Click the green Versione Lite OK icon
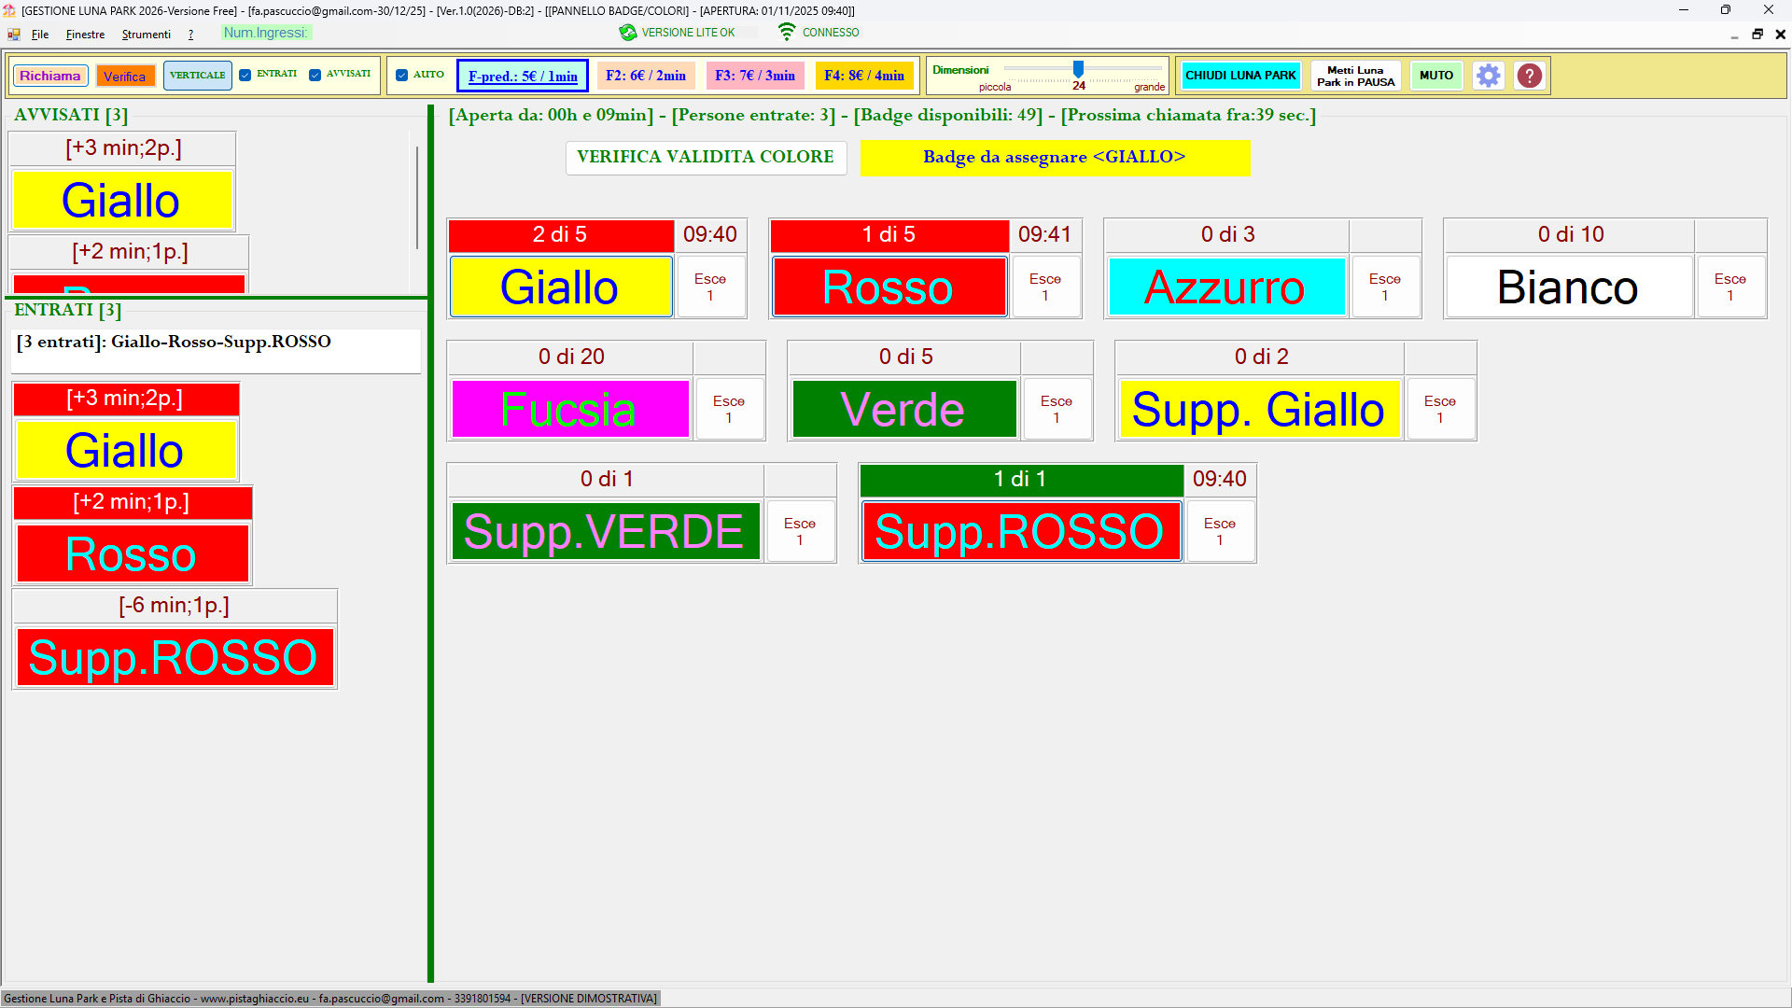The image size is (1792, 1008). [x=628, y=33]
